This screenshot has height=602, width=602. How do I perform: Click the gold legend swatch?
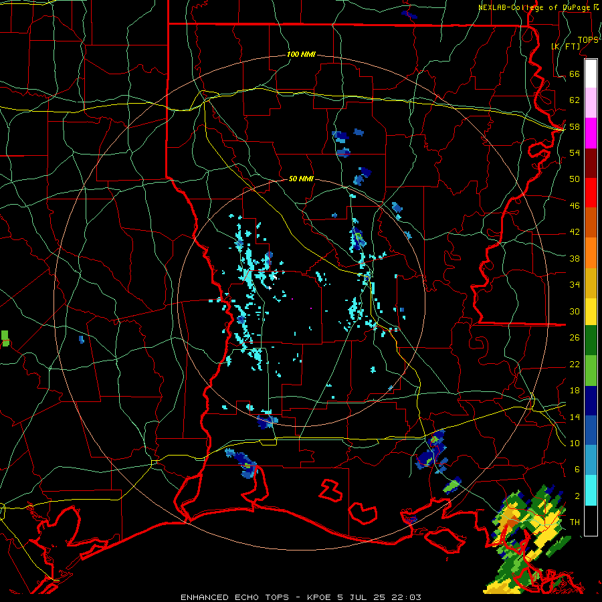tap(591, 284)
